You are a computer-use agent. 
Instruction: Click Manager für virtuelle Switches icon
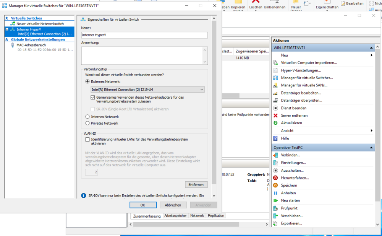(275, 78)
